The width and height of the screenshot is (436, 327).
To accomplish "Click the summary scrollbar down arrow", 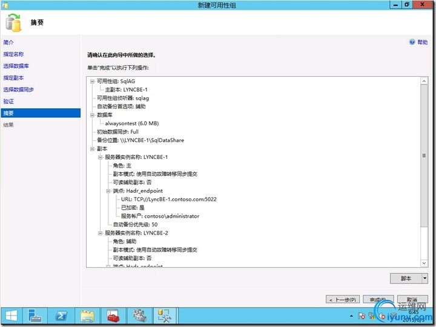I will click(x=424, y=263).
